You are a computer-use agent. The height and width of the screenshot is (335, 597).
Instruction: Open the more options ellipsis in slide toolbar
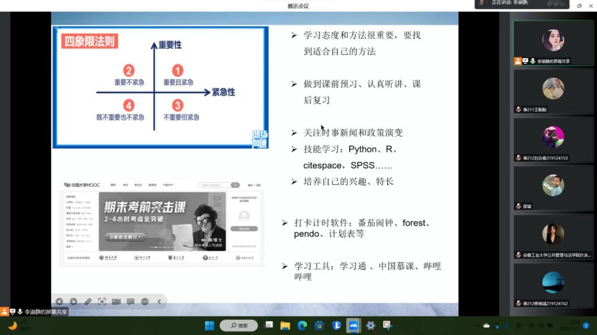pyautogui.click(x=145, y=301)
